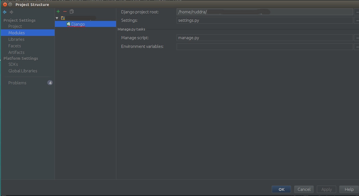Add a new module with plus icon

tap(58, 11)
